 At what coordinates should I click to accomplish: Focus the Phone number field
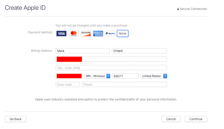click(124, 85)
